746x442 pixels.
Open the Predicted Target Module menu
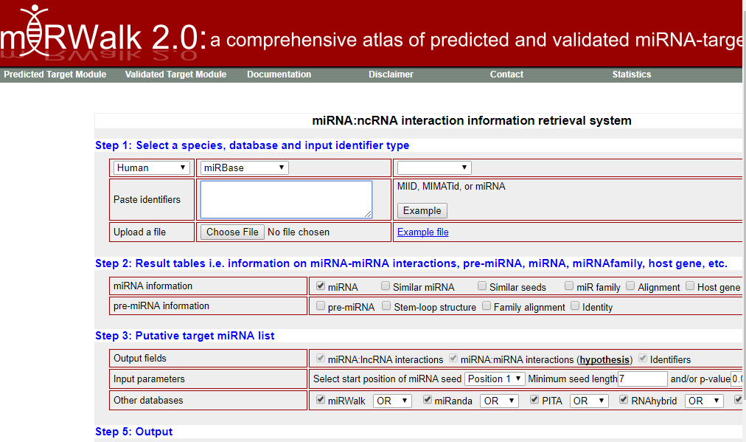pyautogui.click(x=55, y=75)
